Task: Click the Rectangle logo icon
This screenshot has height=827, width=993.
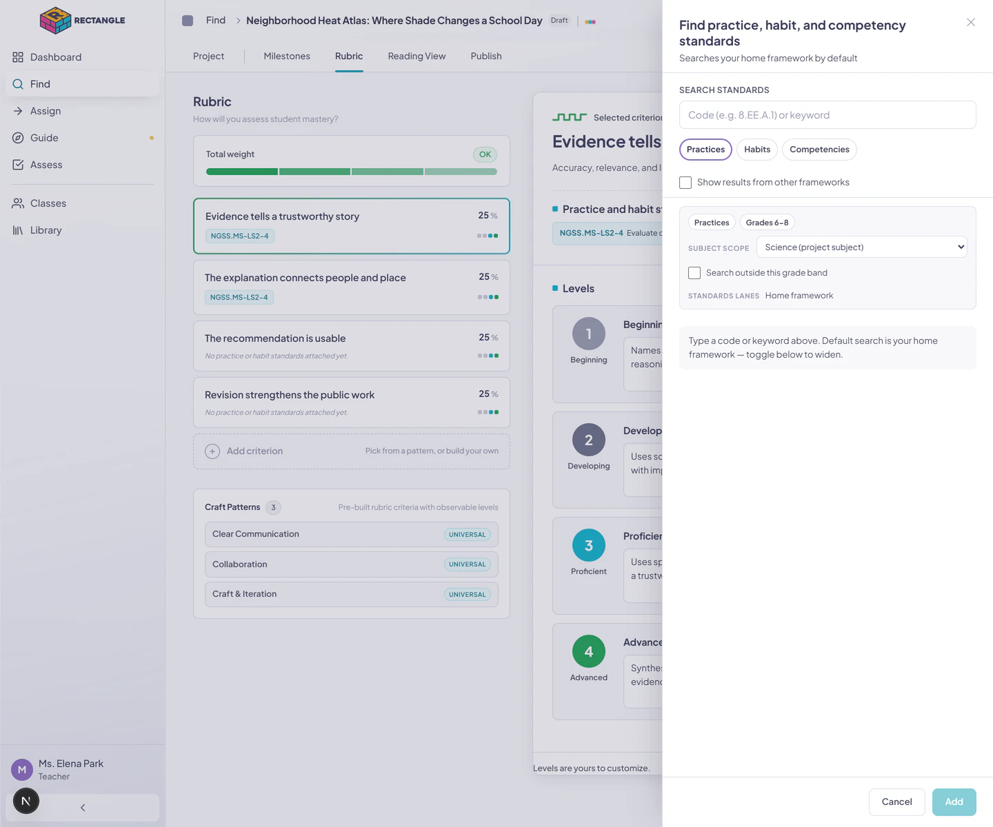Action: pyautogui.click(x=55, y=20)
